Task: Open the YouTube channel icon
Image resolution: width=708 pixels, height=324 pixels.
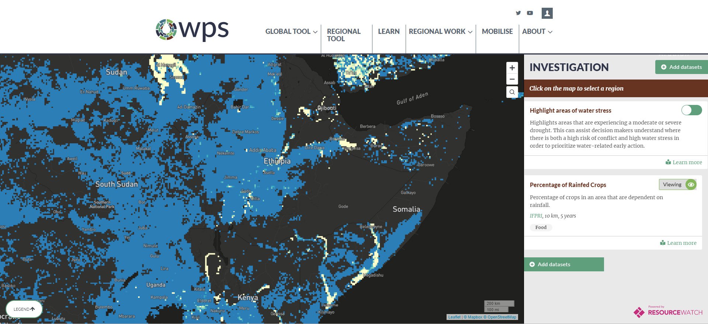Action: tap(530, 13)
